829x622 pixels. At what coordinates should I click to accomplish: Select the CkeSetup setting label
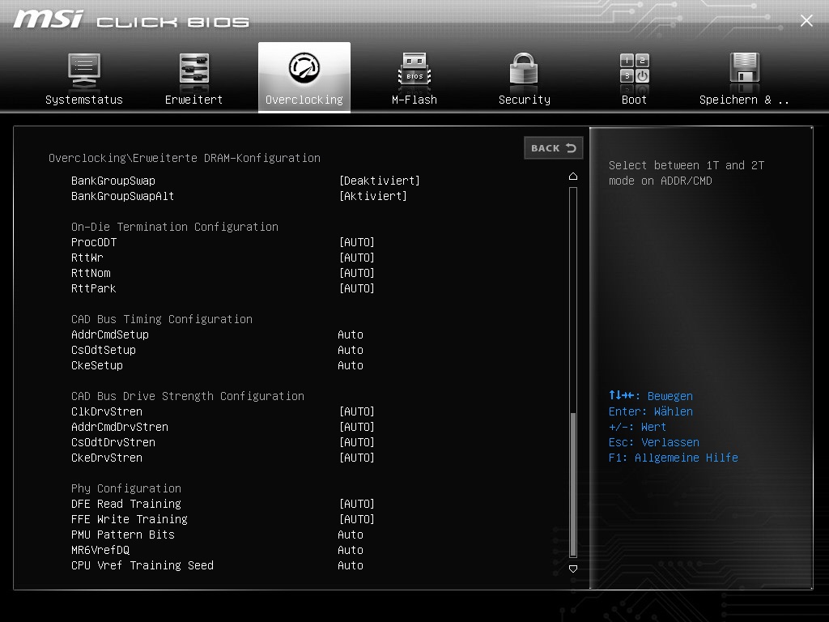coord(97,365)
